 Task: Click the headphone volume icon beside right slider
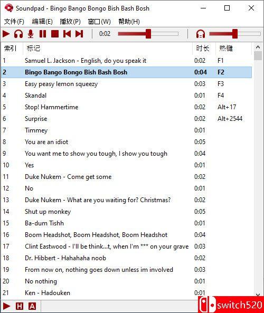tap(201, 34)
